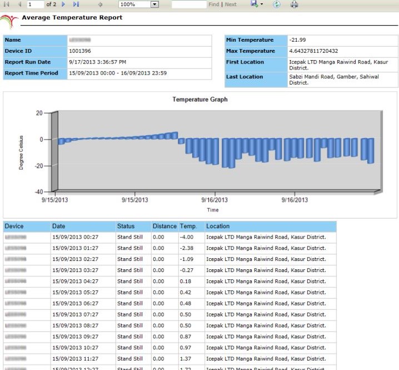Go to next report page
Screen dimensions: 399x370
pyautogui.click(x=63, y=4)
